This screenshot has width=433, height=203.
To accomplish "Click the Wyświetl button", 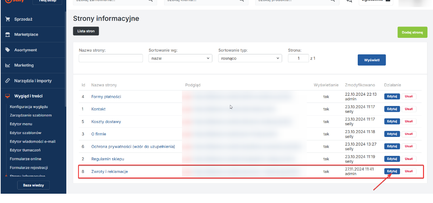I will pos(372,60).
